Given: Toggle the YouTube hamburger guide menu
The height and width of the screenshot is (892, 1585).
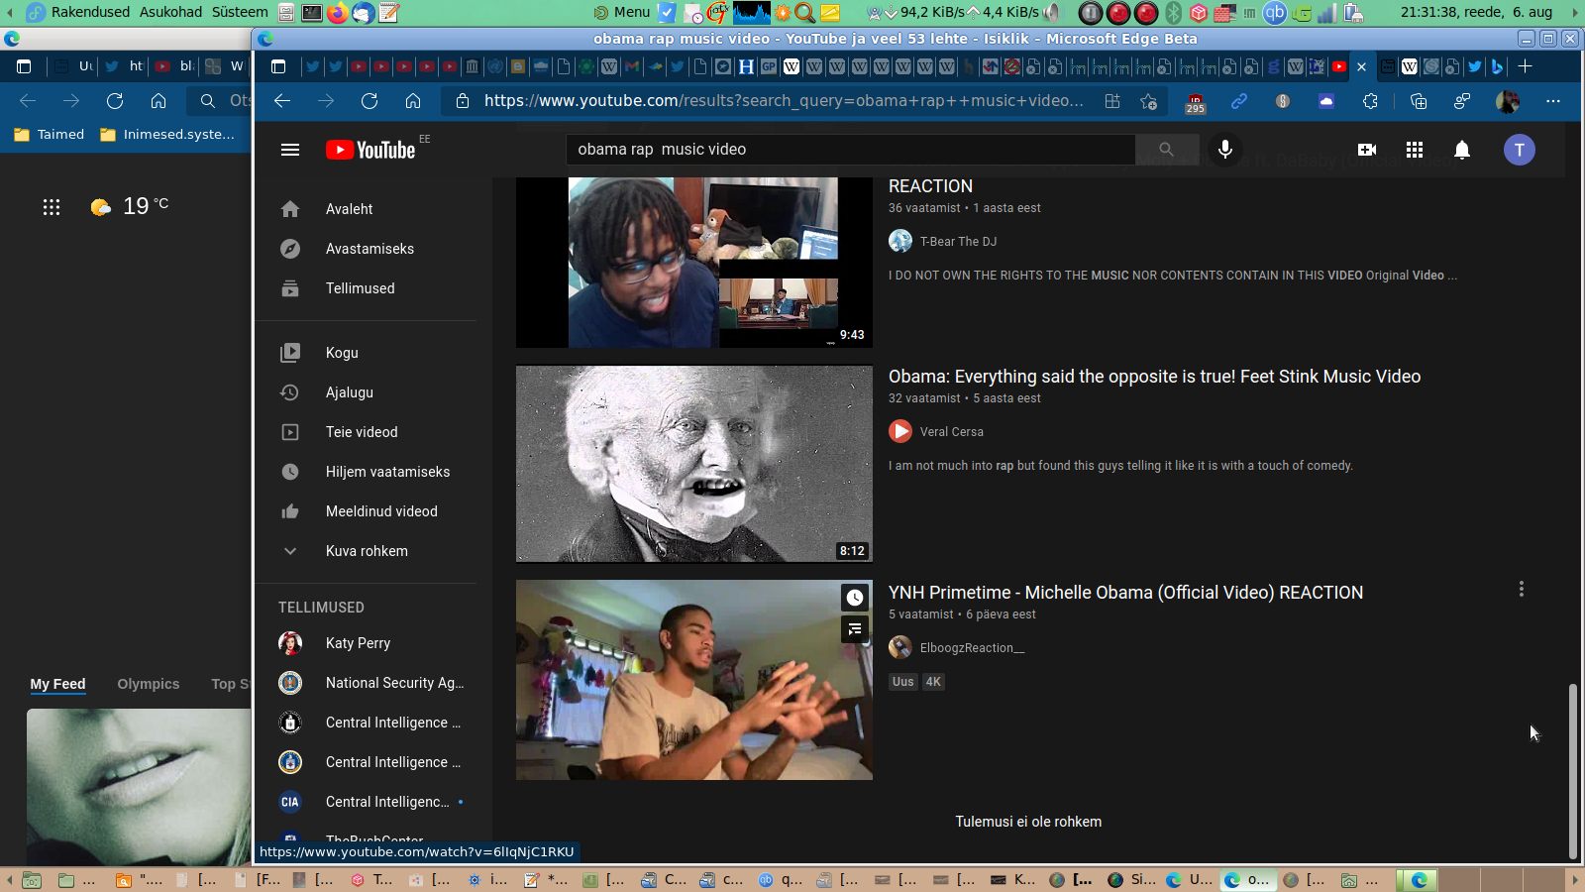Looking at the screenshot, I should coord(290,150).
